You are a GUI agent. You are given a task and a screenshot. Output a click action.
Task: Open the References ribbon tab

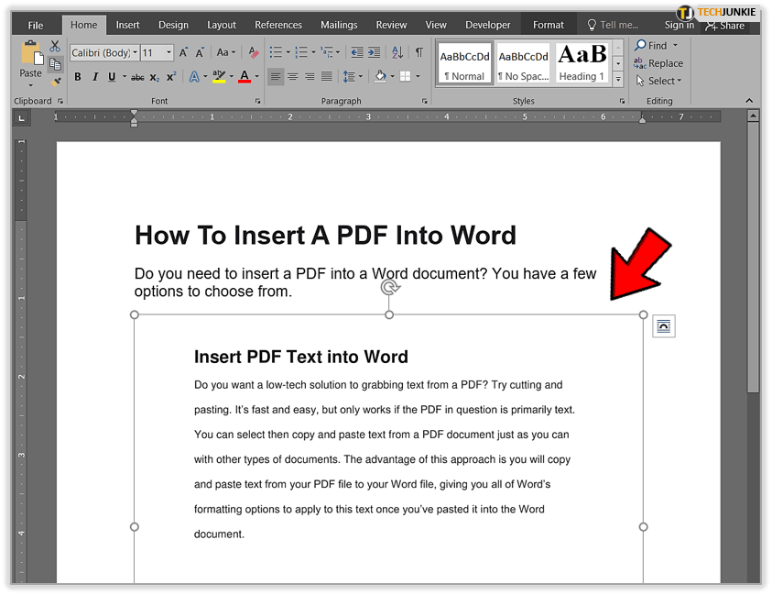point(278,25)
